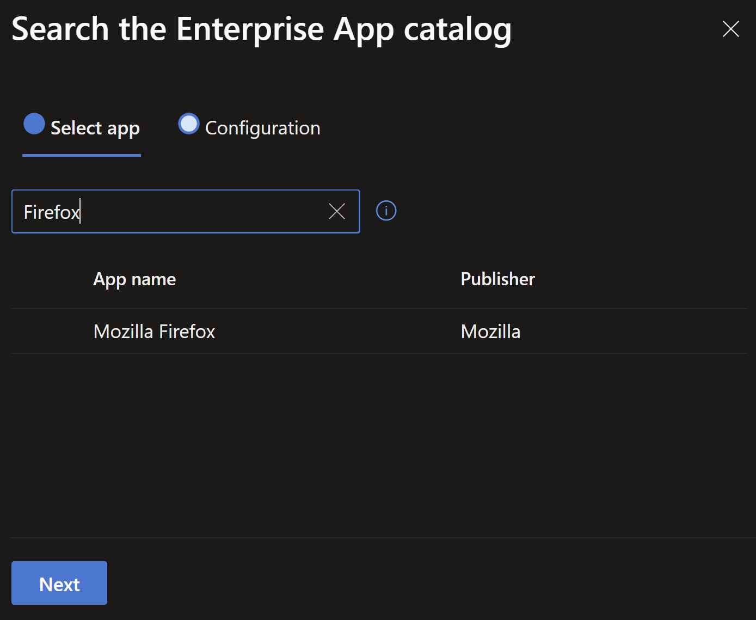
Task: Click the Mozilla publisher cell
Action: coord(490,332)
